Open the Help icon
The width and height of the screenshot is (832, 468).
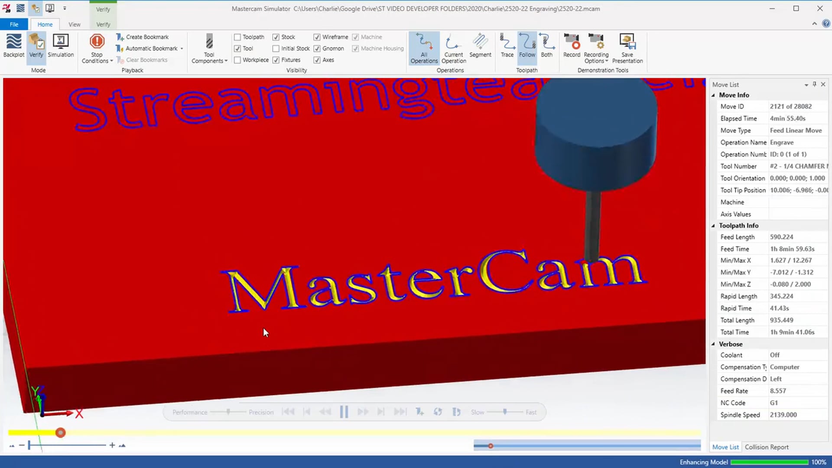coord(826,24)
